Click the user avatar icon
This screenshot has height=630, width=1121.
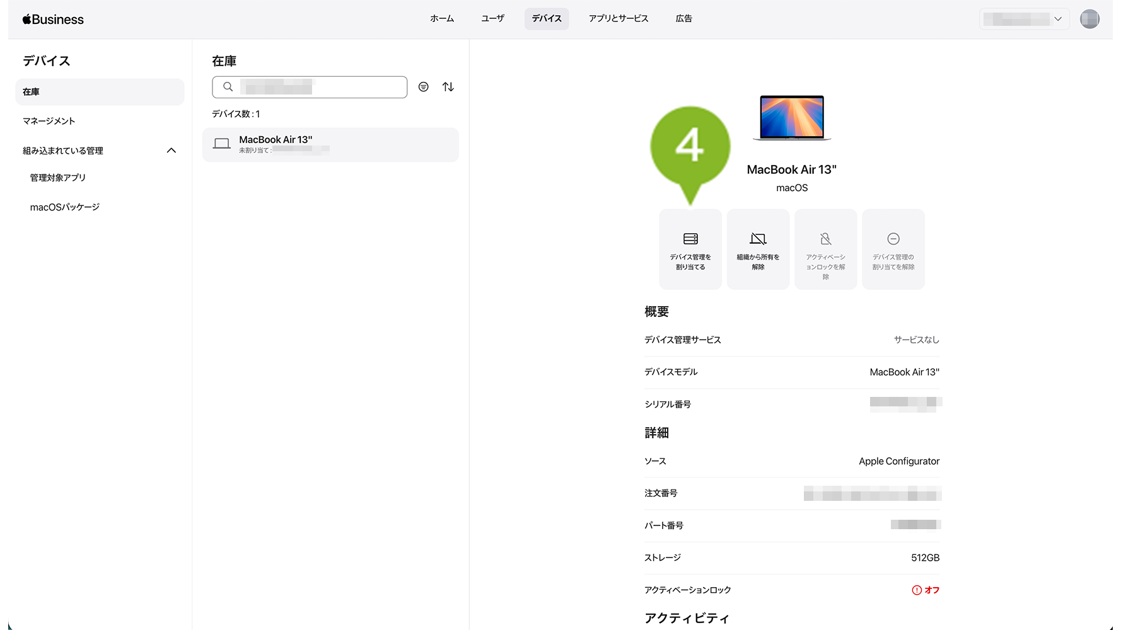pos(1089,19)
